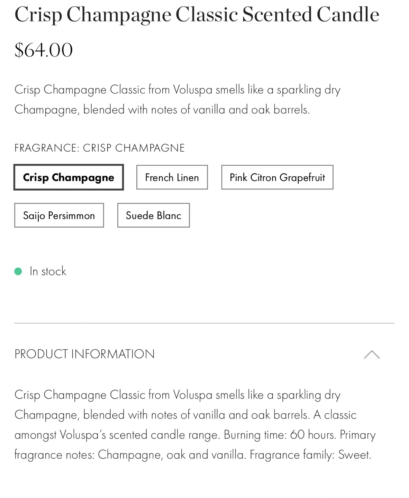Click the $64.00 price
Screen dimensions: 409x498
44,50
